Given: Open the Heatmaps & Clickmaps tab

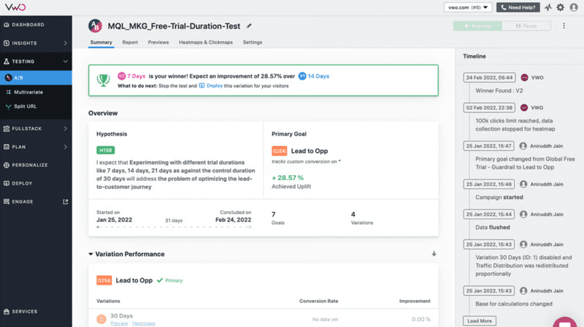Looking at the screenshot, I should coord(207,42).
